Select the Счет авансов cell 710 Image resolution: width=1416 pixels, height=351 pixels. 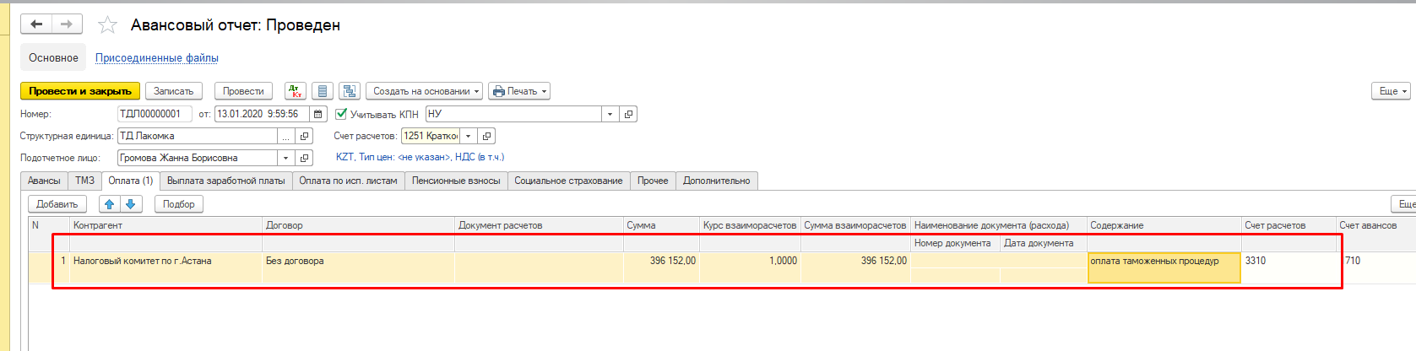pos(1375,261)
